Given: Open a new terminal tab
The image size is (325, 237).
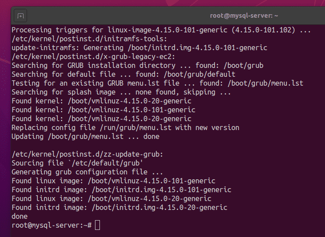Looking at the screenshot, I should coord(20,16).
